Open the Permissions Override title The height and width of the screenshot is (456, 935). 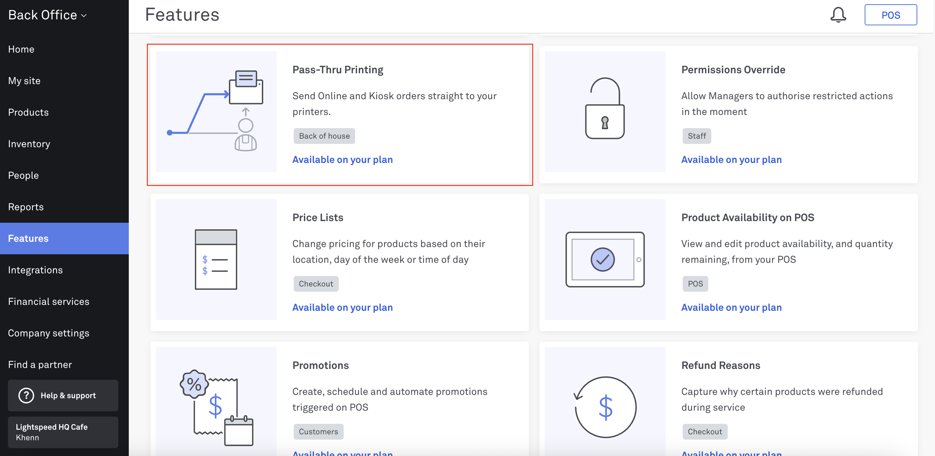[733, 70]
